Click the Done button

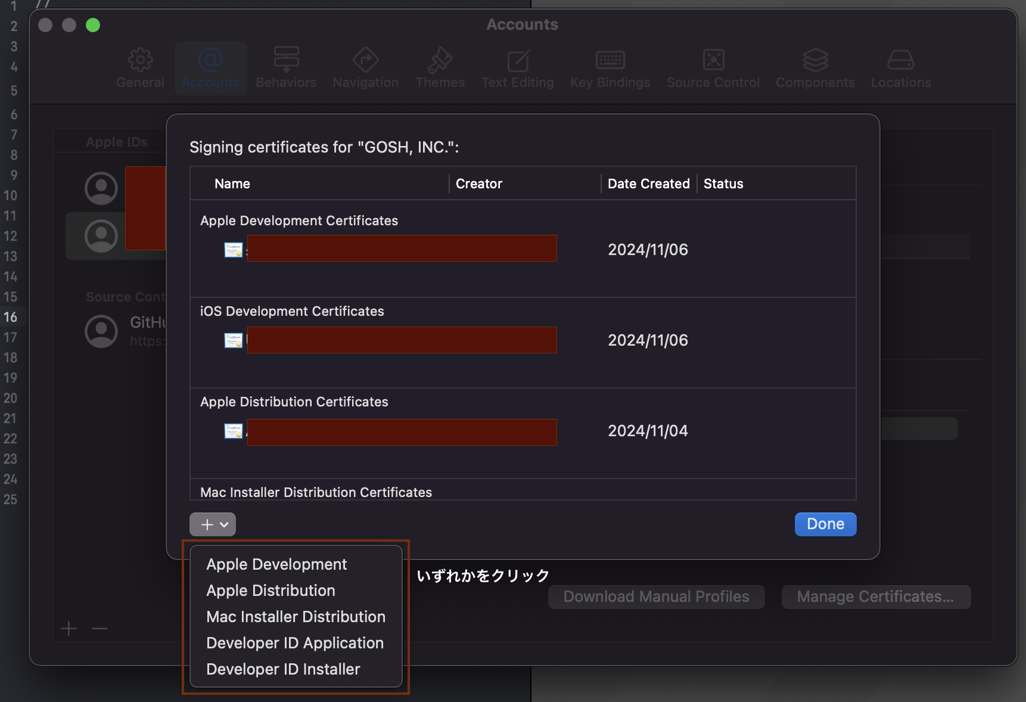pos(825,524)
